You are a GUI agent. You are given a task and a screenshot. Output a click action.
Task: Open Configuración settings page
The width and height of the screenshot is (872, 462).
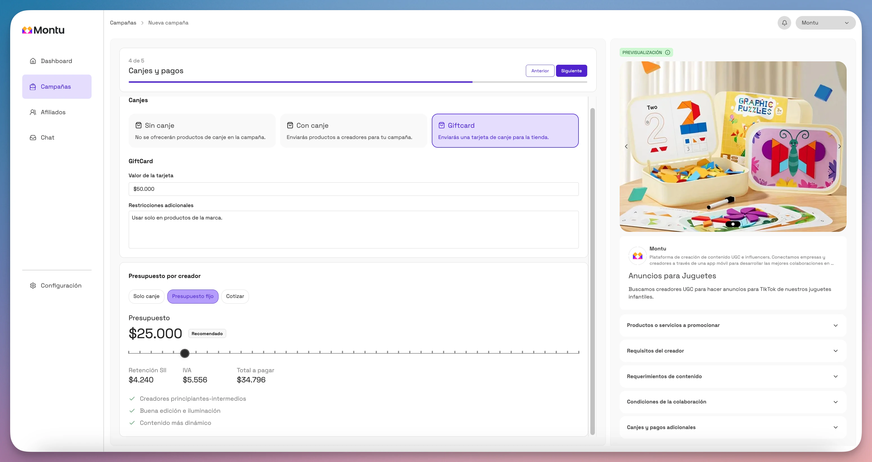coord(57,286)
